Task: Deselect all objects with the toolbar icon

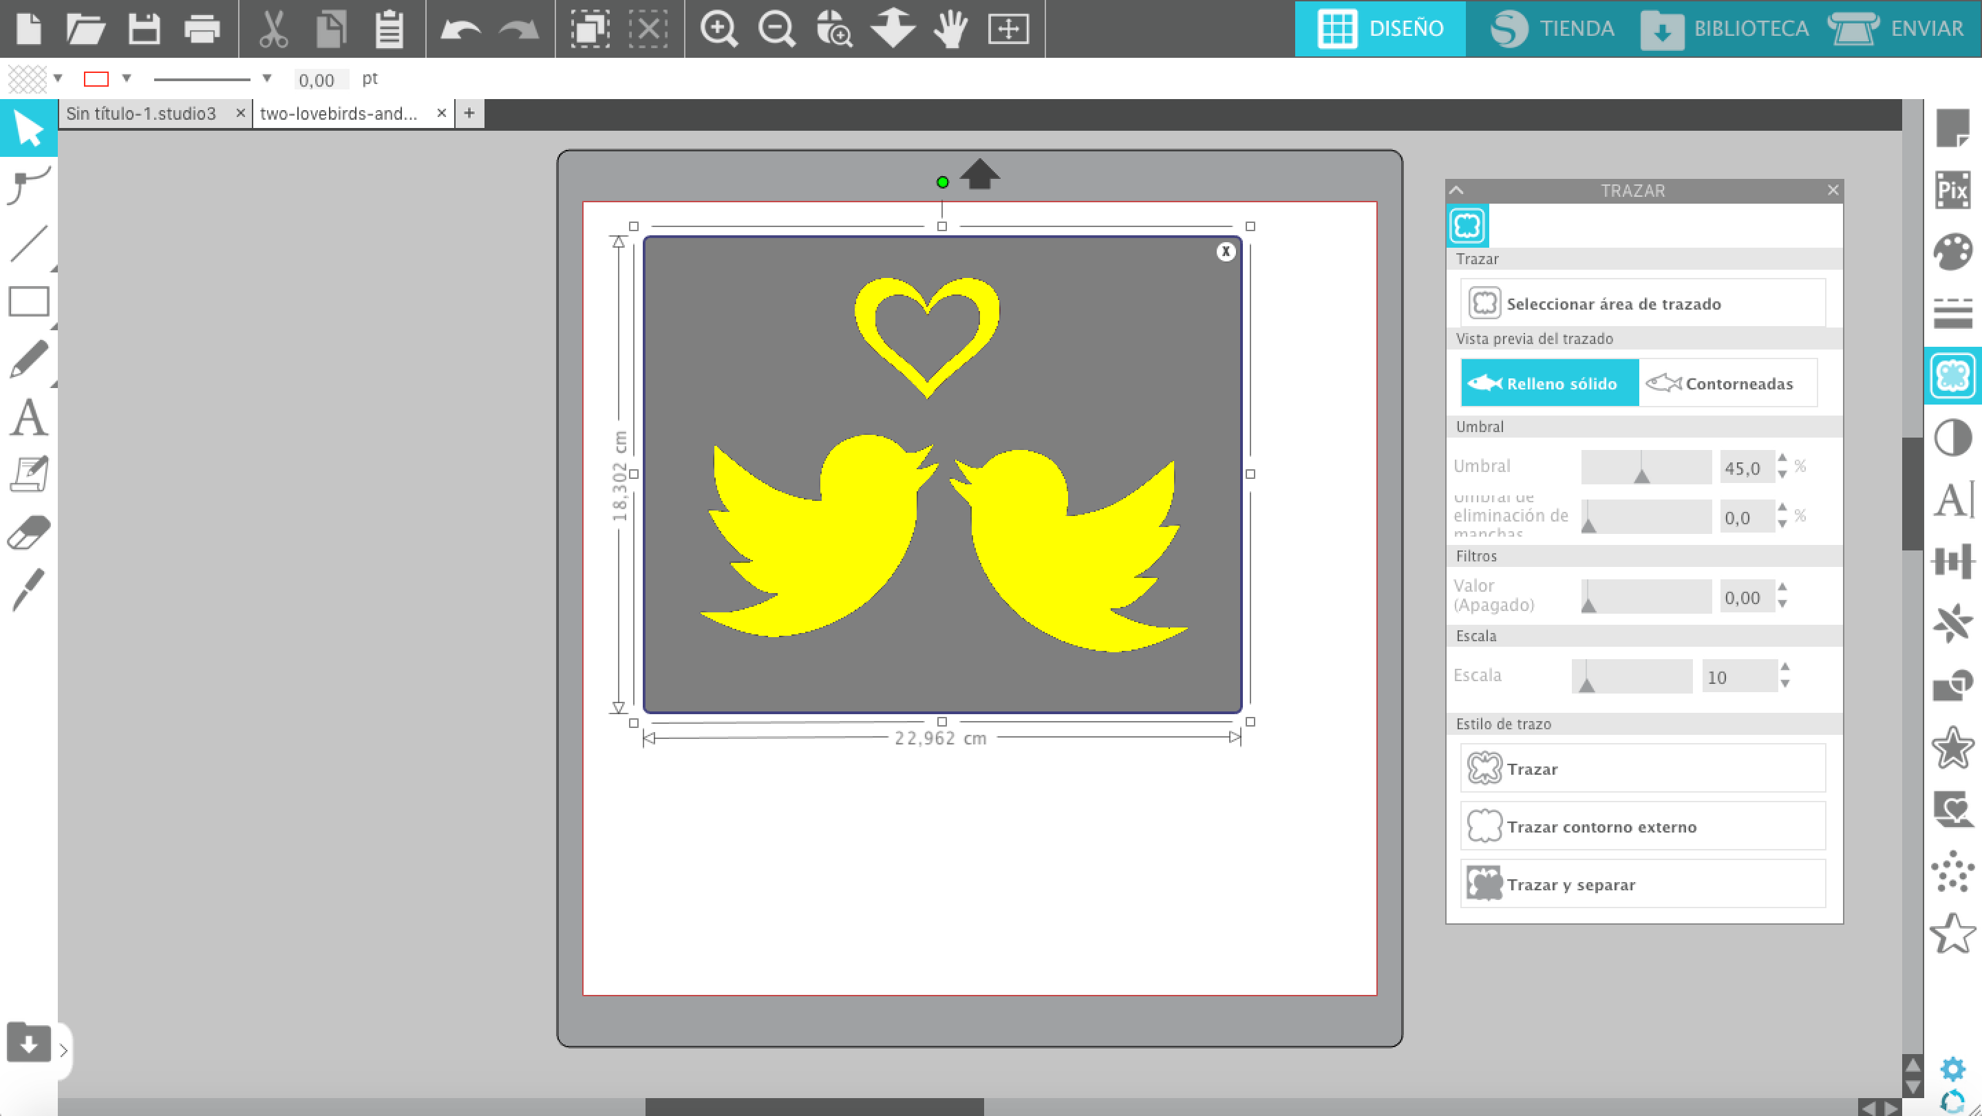Action: pyautogui.click(x=648, y=28)
